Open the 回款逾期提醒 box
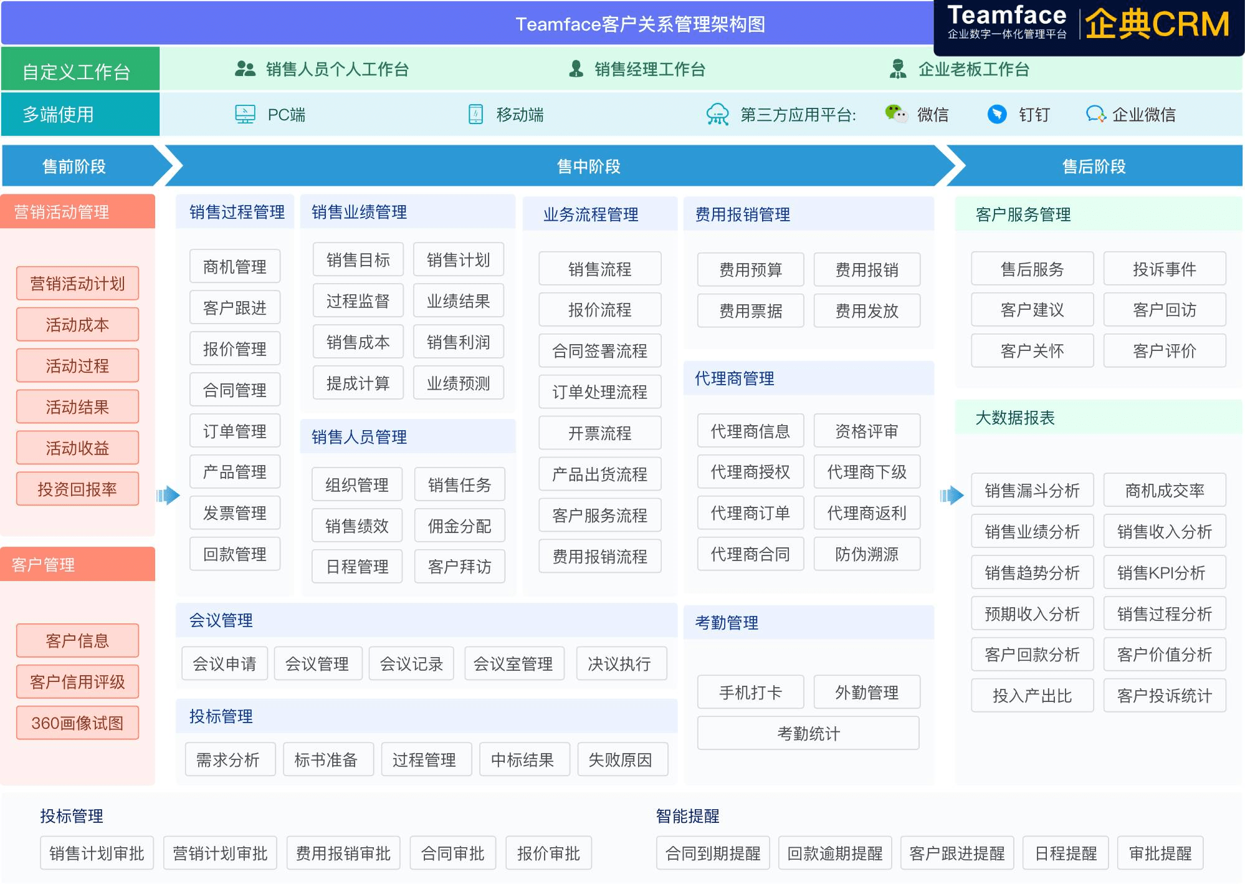The image size is (1245, 884). pyautogui.click(x=835, y=853)
